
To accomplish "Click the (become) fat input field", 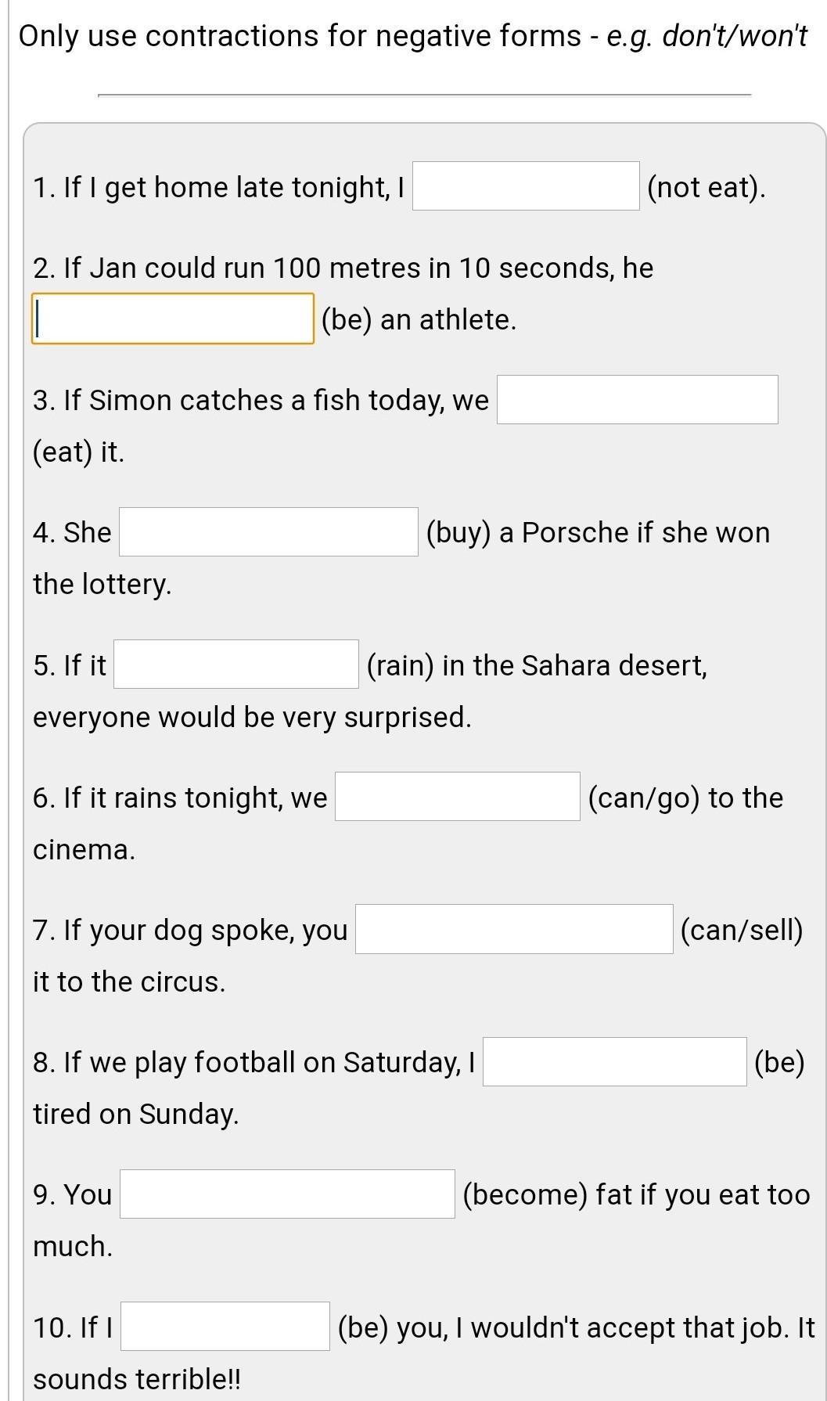I will point(286,1194).
